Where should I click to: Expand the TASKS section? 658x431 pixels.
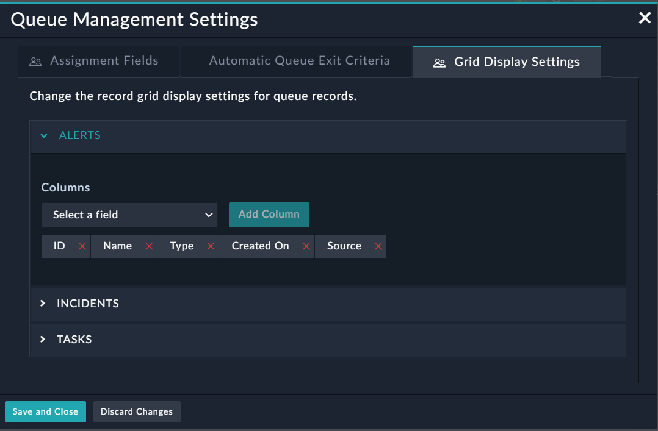(73, 339)
